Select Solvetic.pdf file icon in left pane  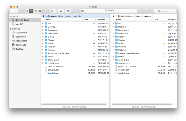(x=46, y=70)
